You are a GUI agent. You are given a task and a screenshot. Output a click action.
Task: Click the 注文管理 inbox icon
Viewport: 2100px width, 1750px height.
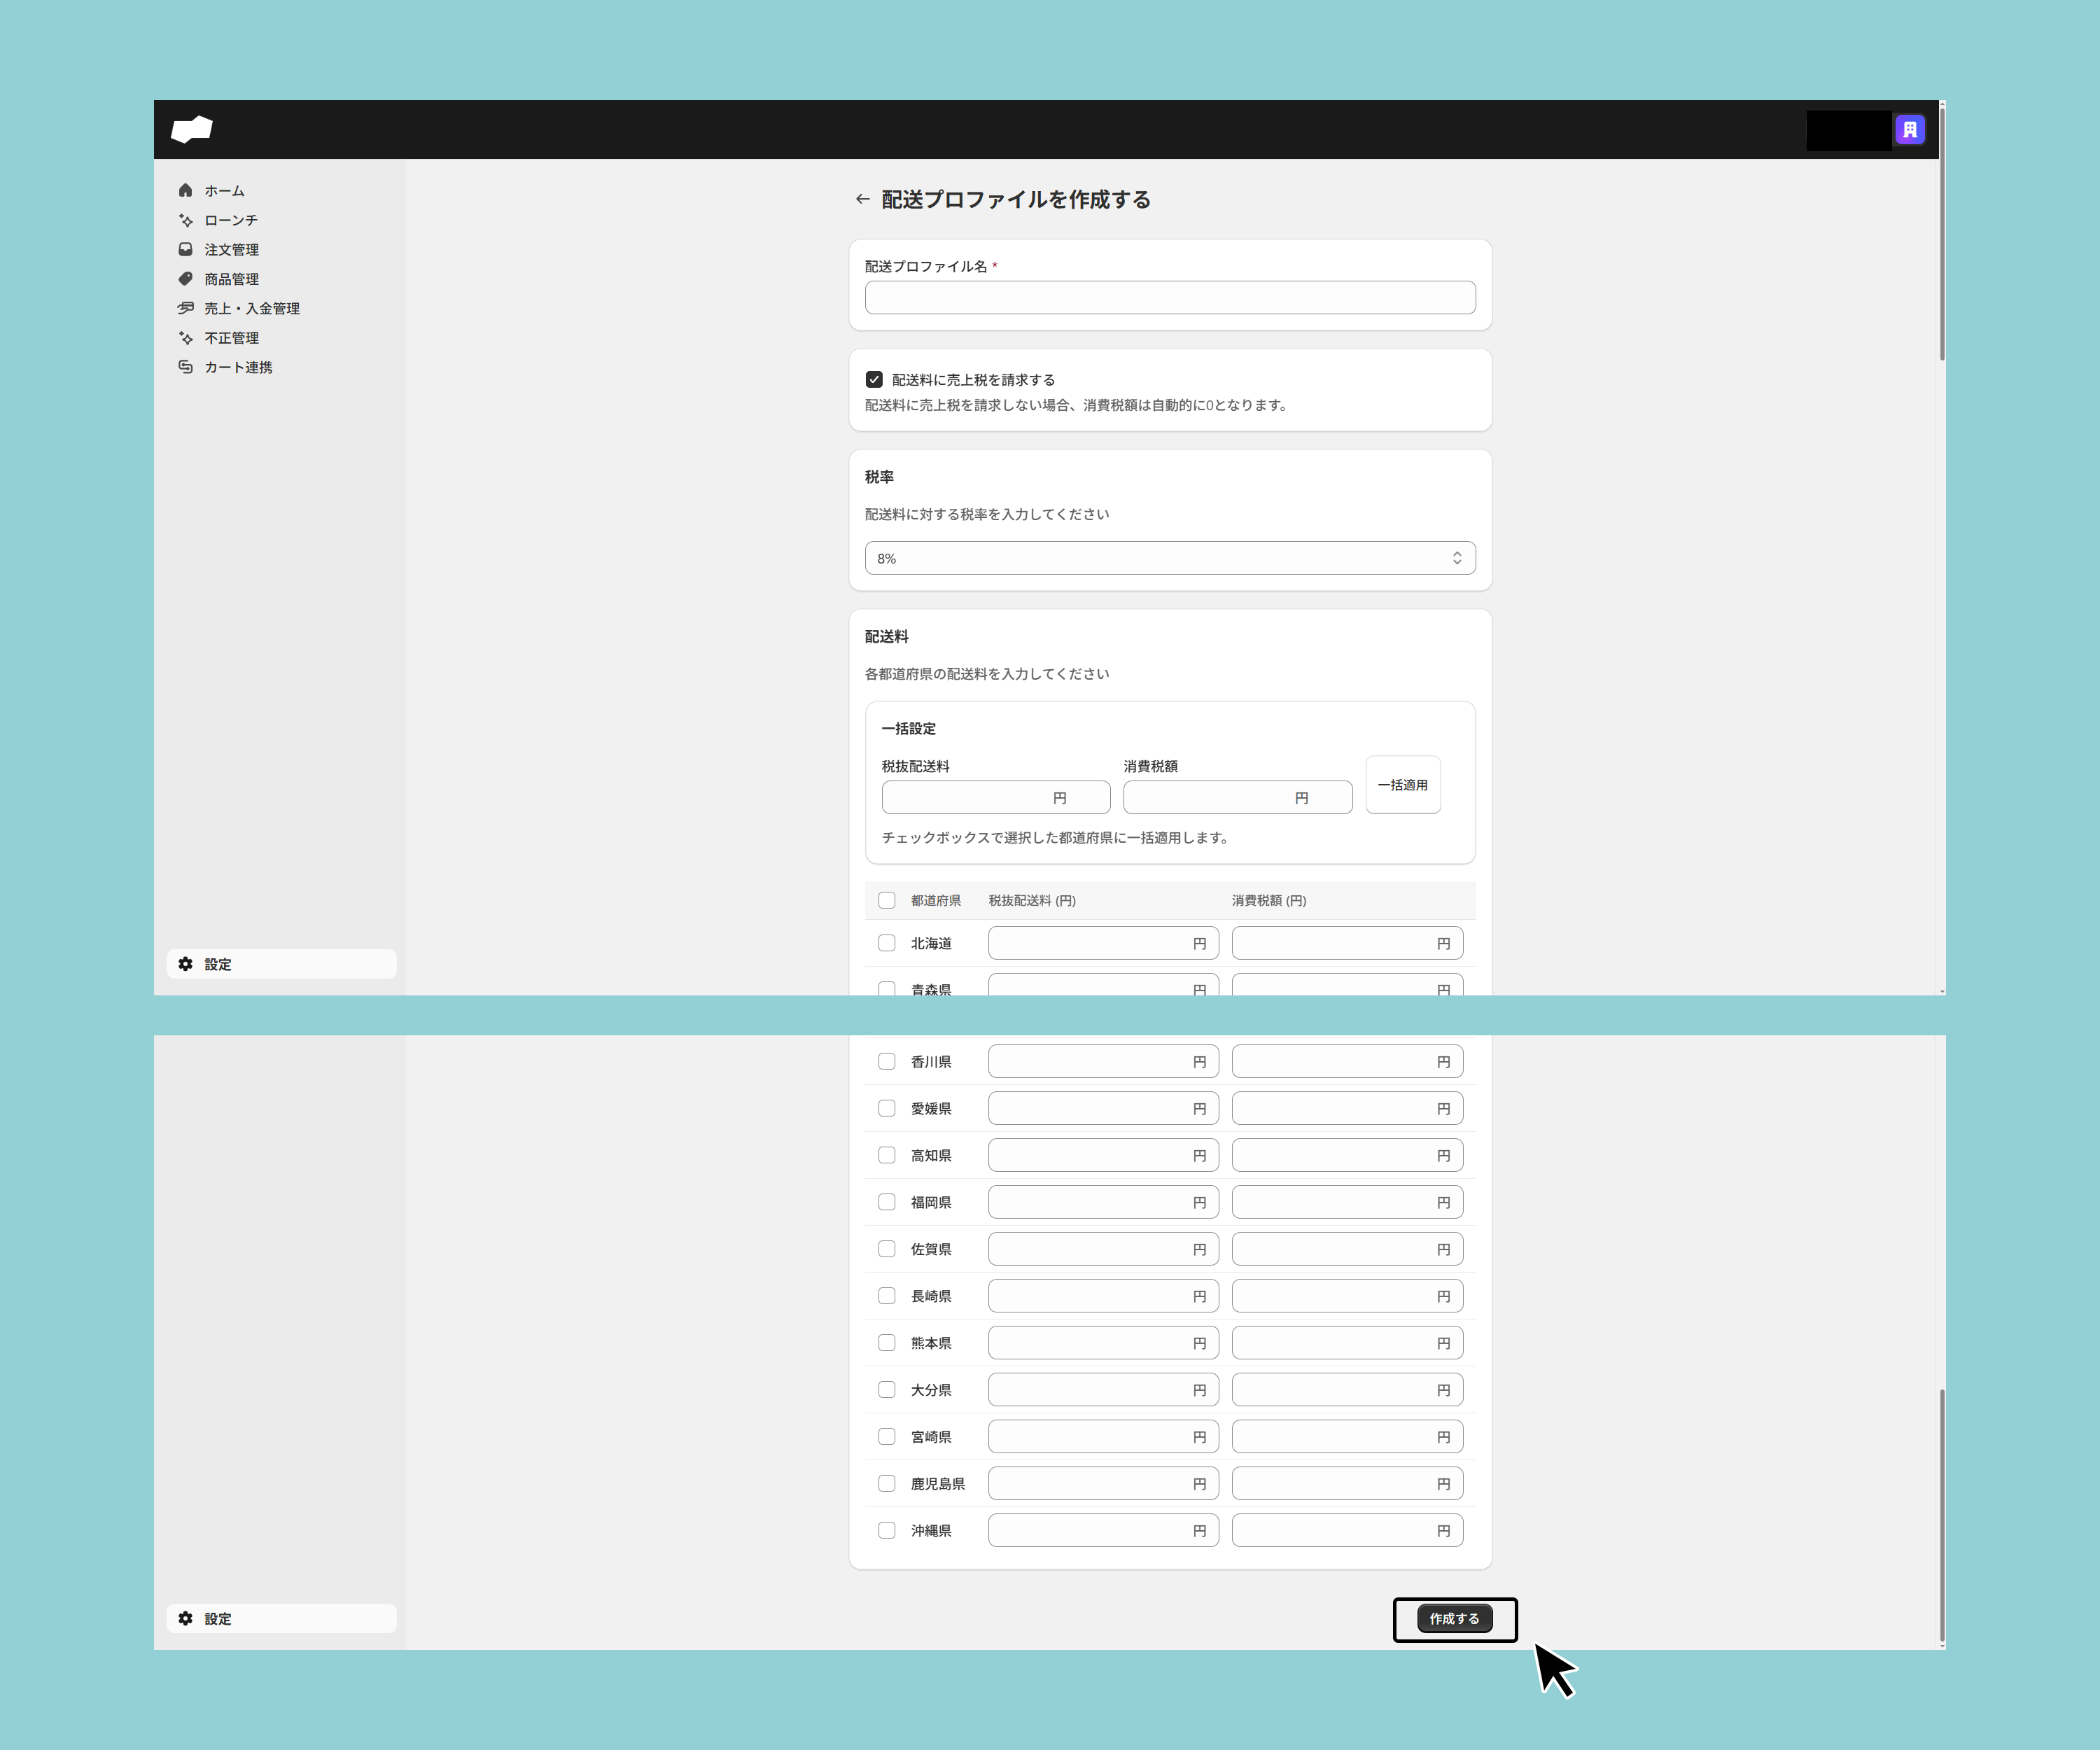click(x=185, y=249)
